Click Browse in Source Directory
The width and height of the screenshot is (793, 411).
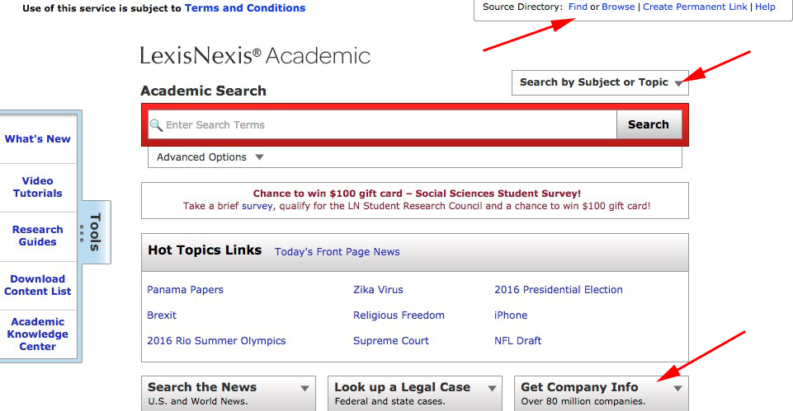click(x=618, y=7)
